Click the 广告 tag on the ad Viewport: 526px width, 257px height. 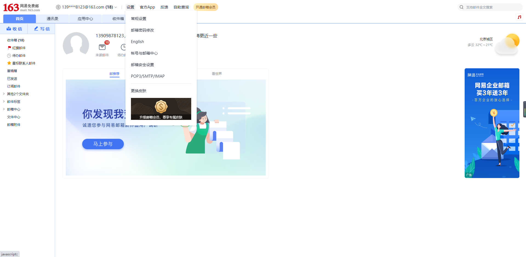click(469, 175)
